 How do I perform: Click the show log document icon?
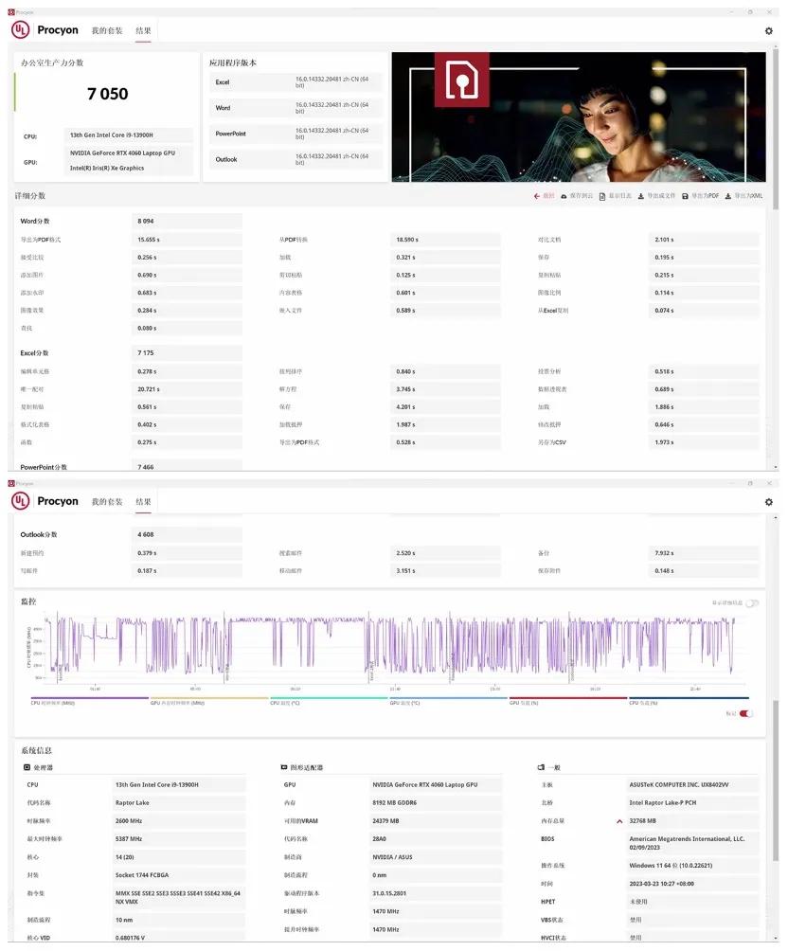(x=601, y=196)
